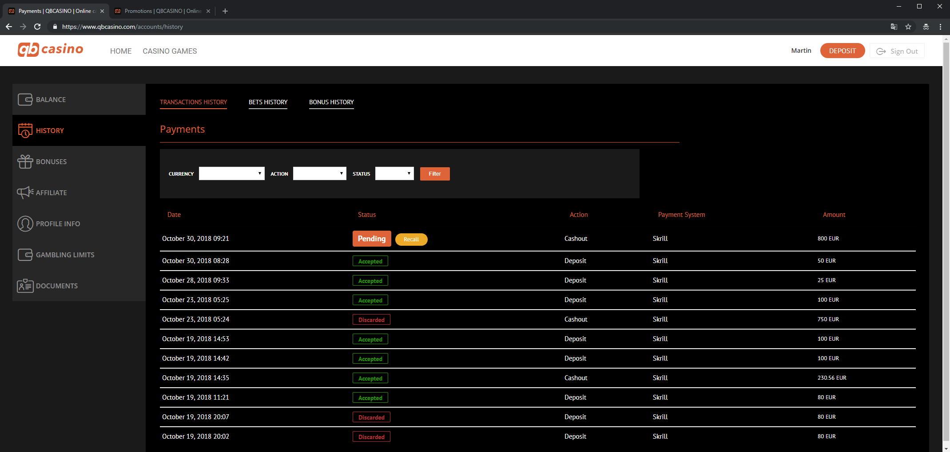Click Skrill in October 19 11:21 row

pyautogui.click(x=660, y=397)
